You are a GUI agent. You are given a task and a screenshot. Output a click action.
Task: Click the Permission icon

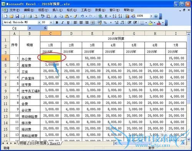[23, 16]
